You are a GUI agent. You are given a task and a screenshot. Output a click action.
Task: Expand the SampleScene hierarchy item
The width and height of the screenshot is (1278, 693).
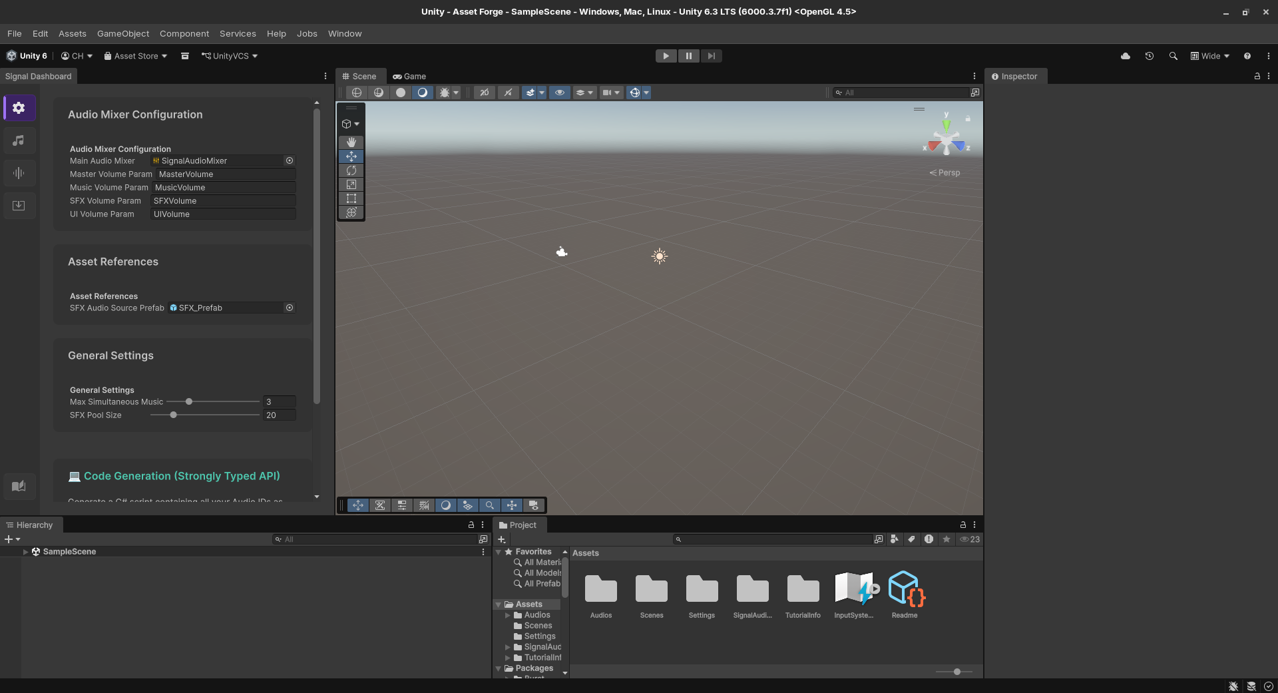tap(25, 552)
